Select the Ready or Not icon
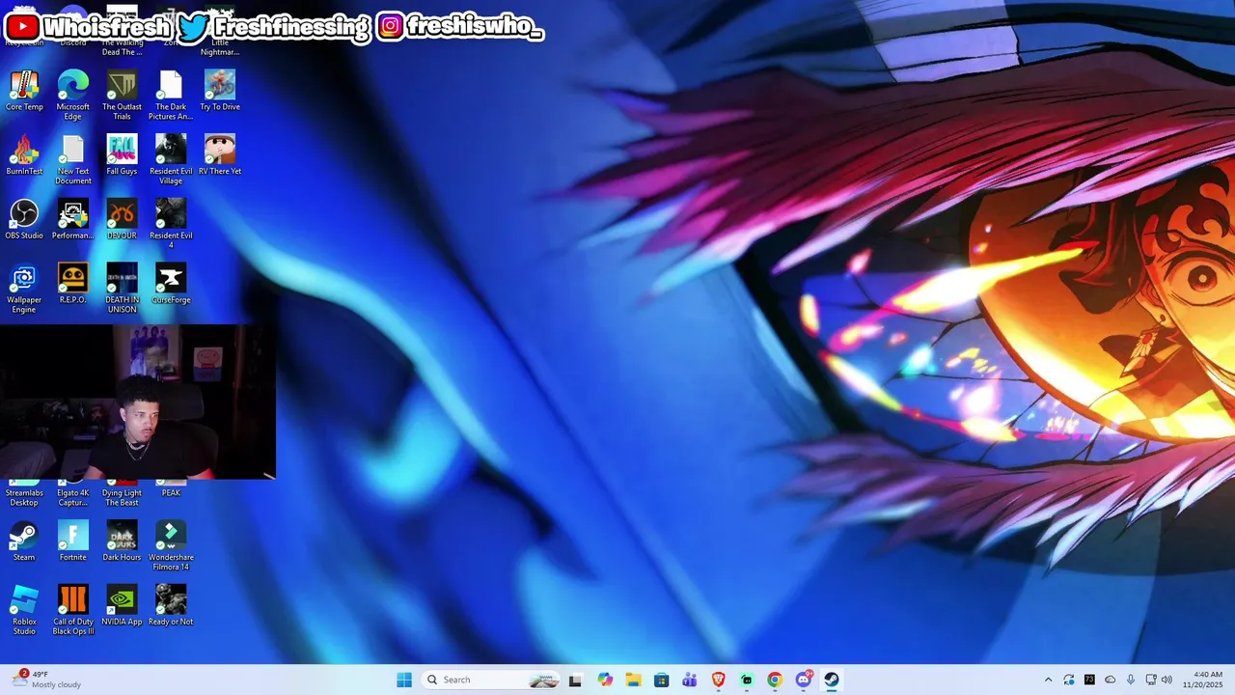1235x695 pixels. pyautogui.click(x=171, y=605)
